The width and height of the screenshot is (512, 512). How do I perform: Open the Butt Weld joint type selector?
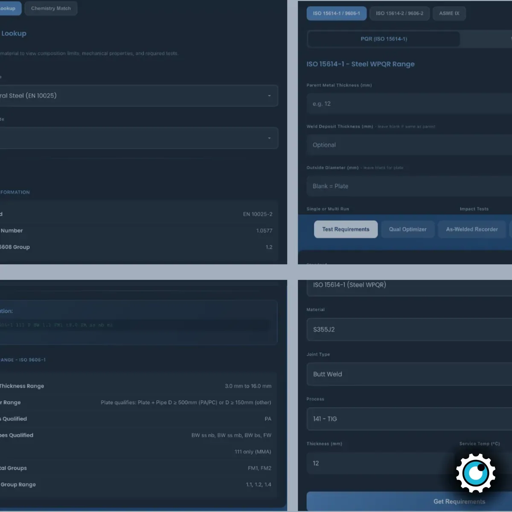(x=409, y=374)
